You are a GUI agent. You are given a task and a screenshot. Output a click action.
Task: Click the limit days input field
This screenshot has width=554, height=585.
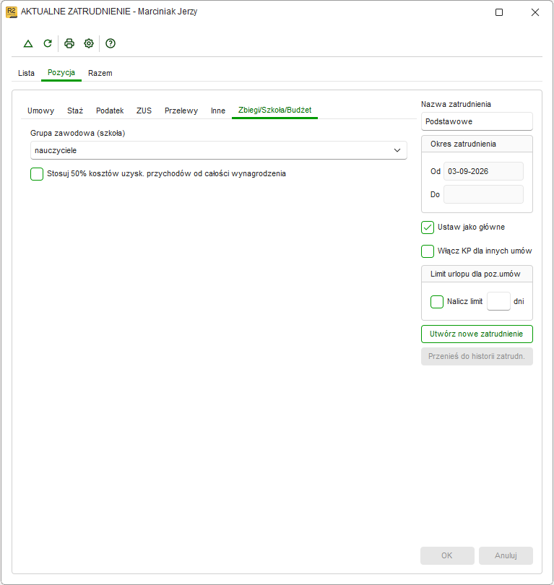pos(498,301)
